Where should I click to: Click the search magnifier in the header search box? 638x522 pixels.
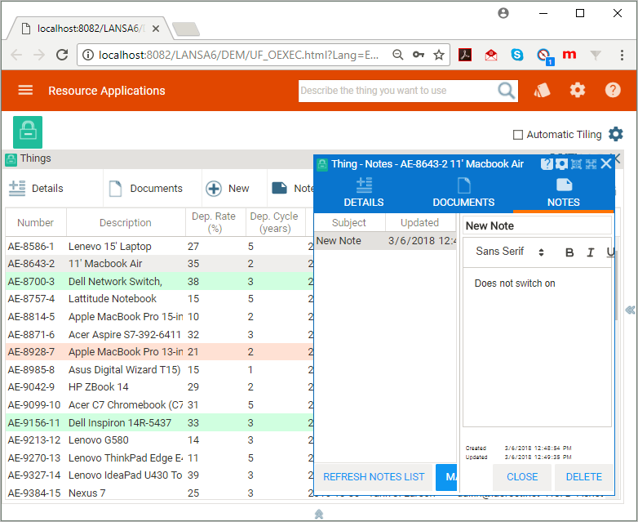click(x=506, y=91)
